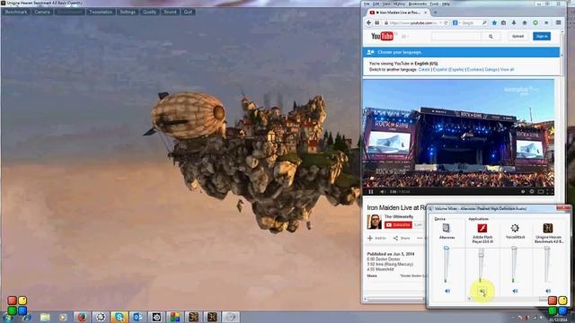Toggle YouTube player fullscreen
Screen dimensions: 575x323
tap(549, 191)
